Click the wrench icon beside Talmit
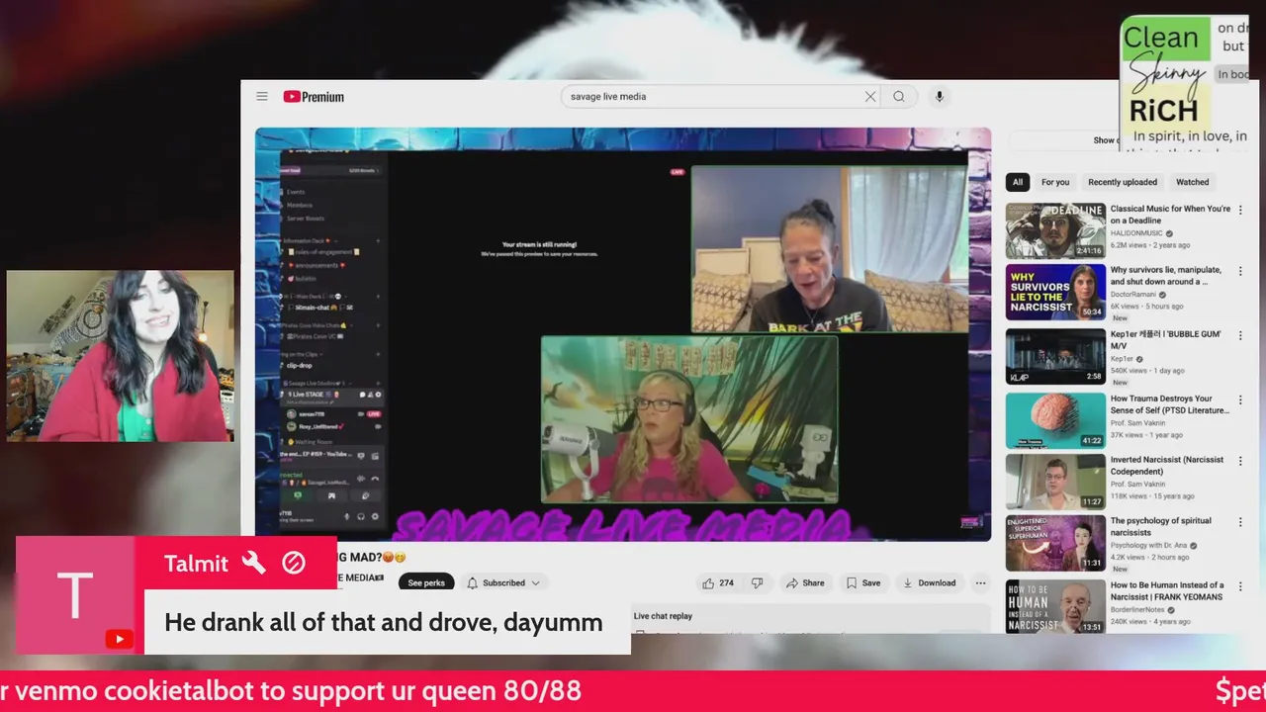This screenshot has width=1266, height=712. [x=254, y=564]
